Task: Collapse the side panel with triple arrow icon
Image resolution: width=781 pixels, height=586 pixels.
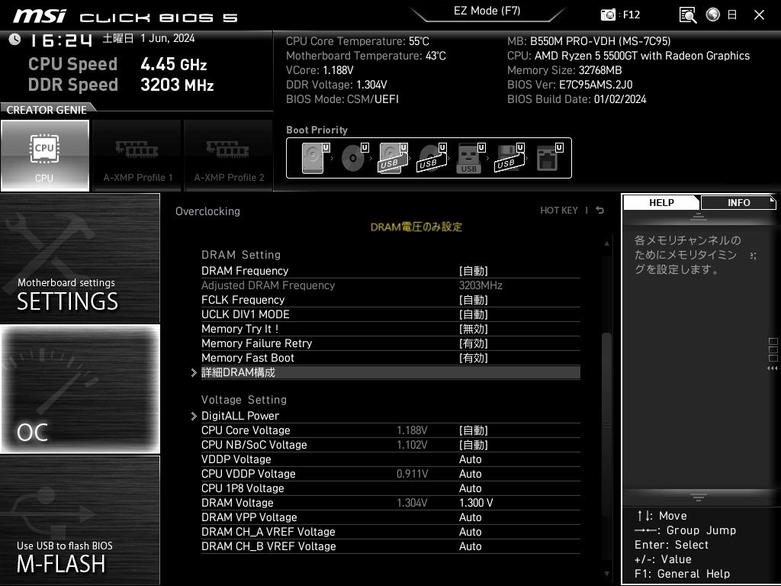Action: (773, 369)
